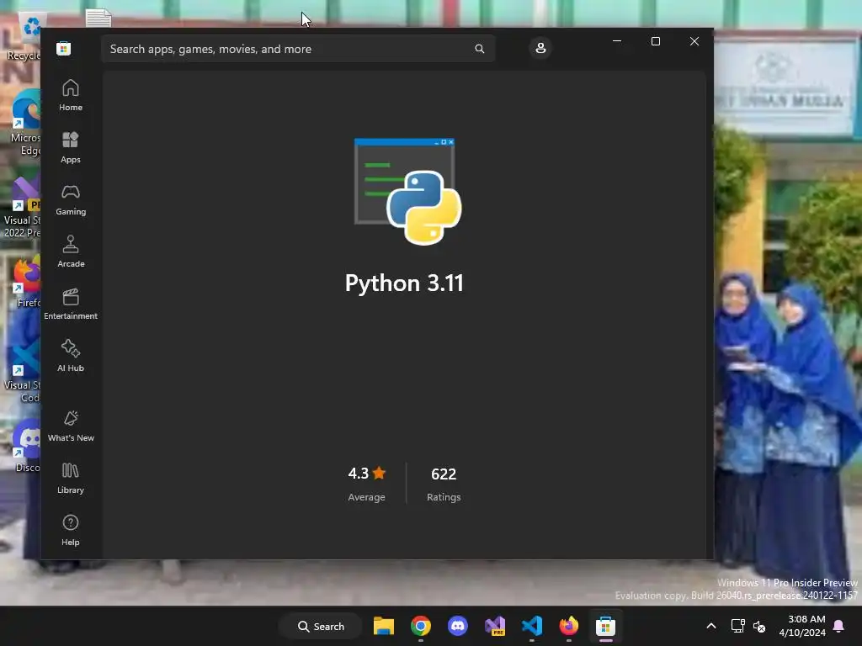This screenshot has height=646, width=862.
Task: Select the Discord desktop shortcut
Action: 26,446
